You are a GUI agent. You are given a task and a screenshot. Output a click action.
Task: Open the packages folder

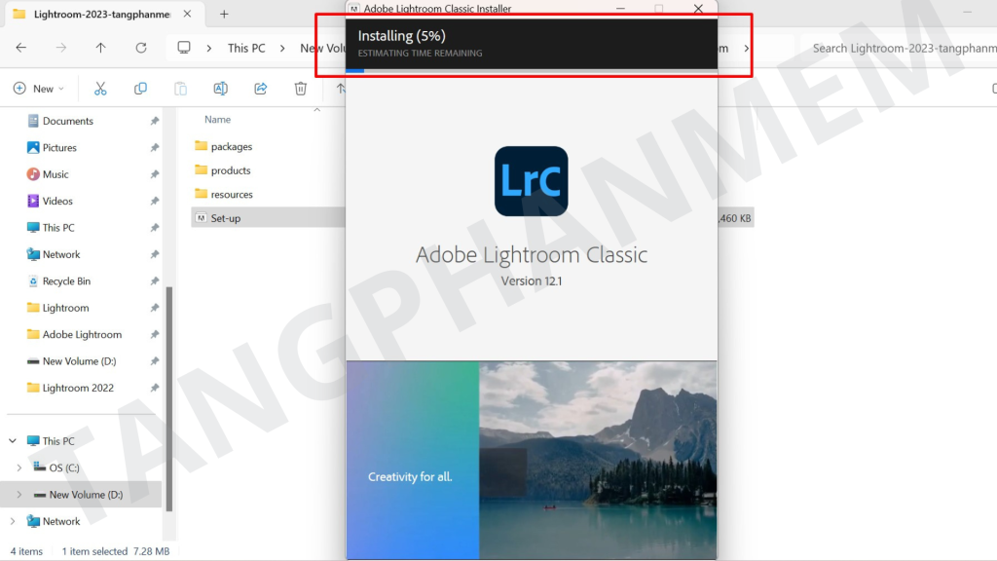(231, 146)
